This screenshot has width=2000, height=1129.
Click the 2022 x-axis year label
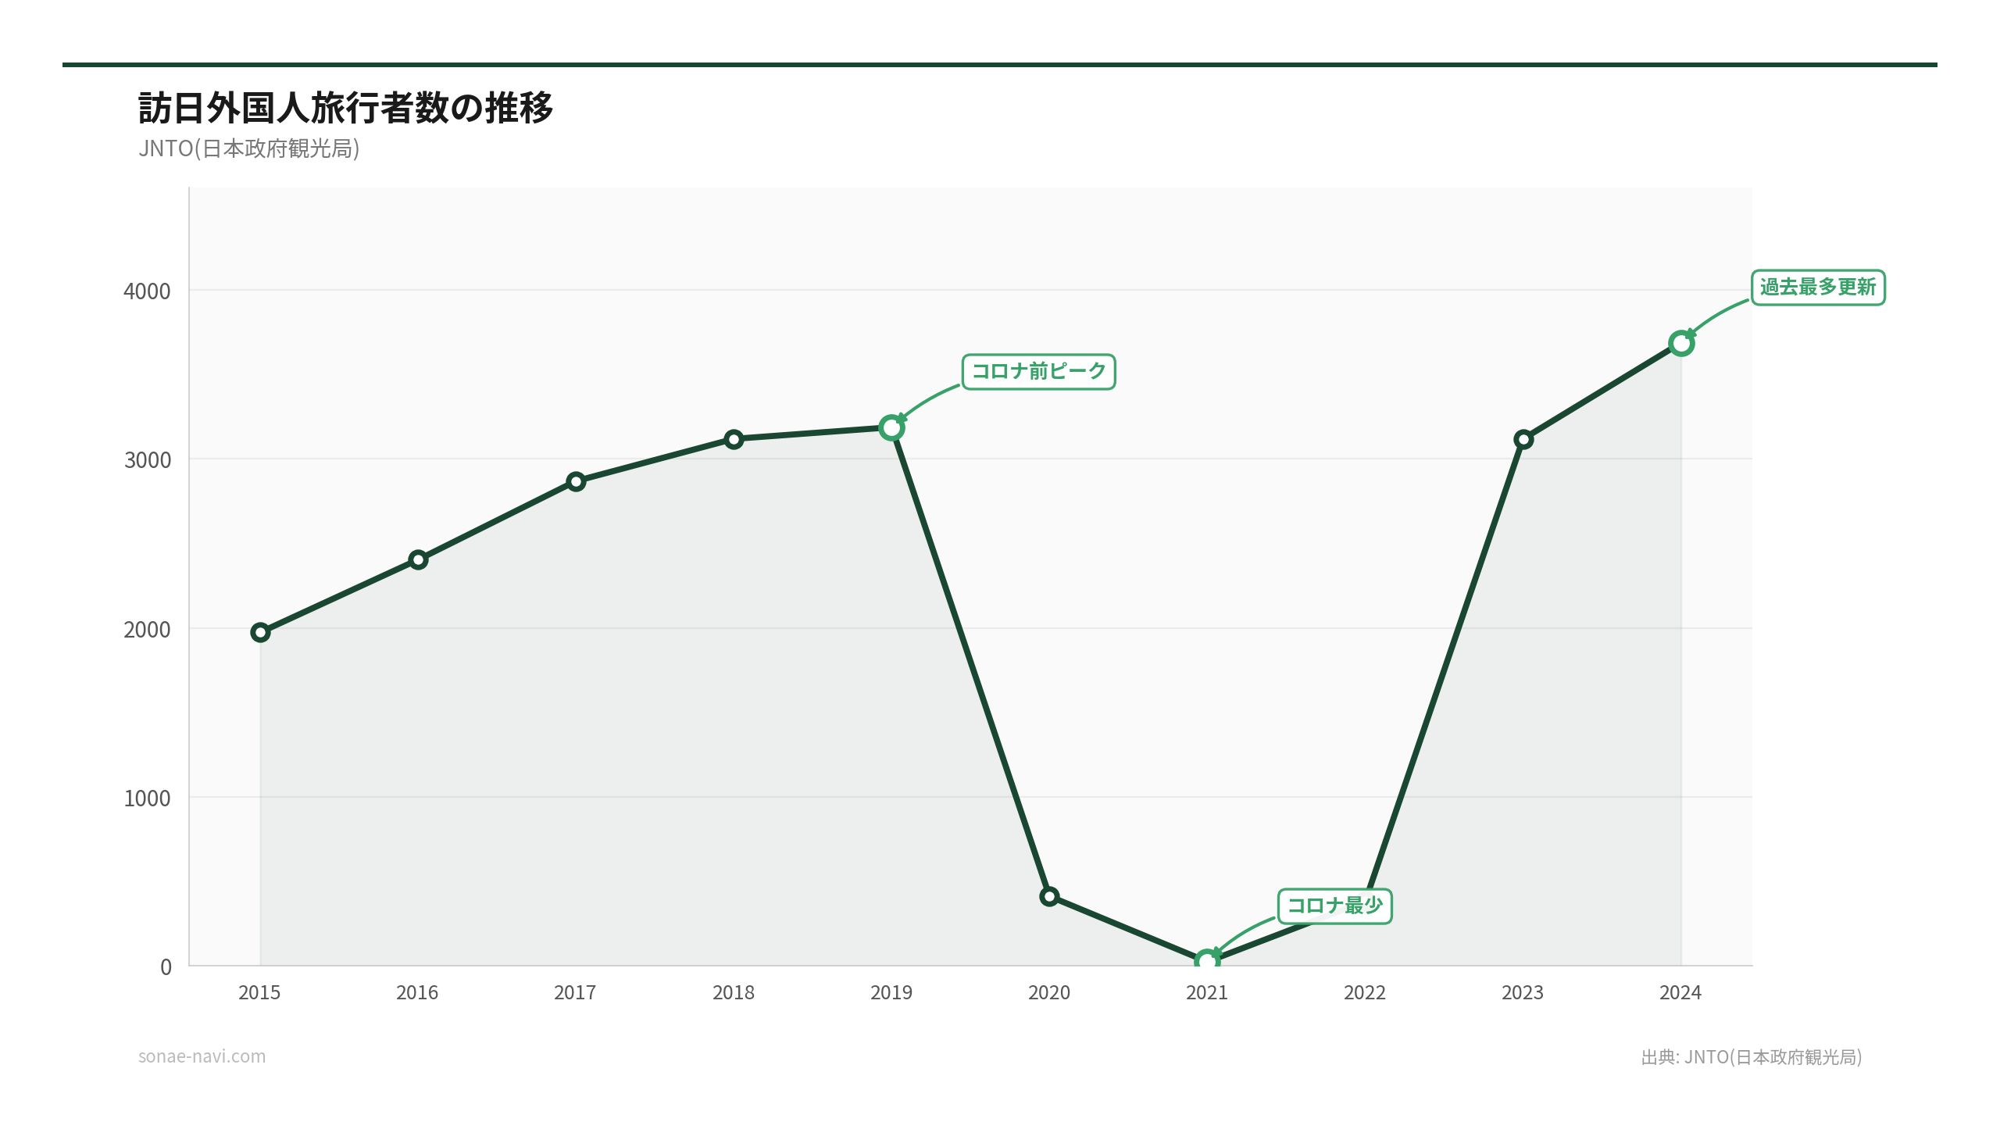tap(1364, 992)
